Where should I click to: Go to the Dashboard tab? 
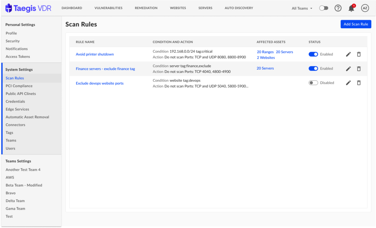point(72,8)
